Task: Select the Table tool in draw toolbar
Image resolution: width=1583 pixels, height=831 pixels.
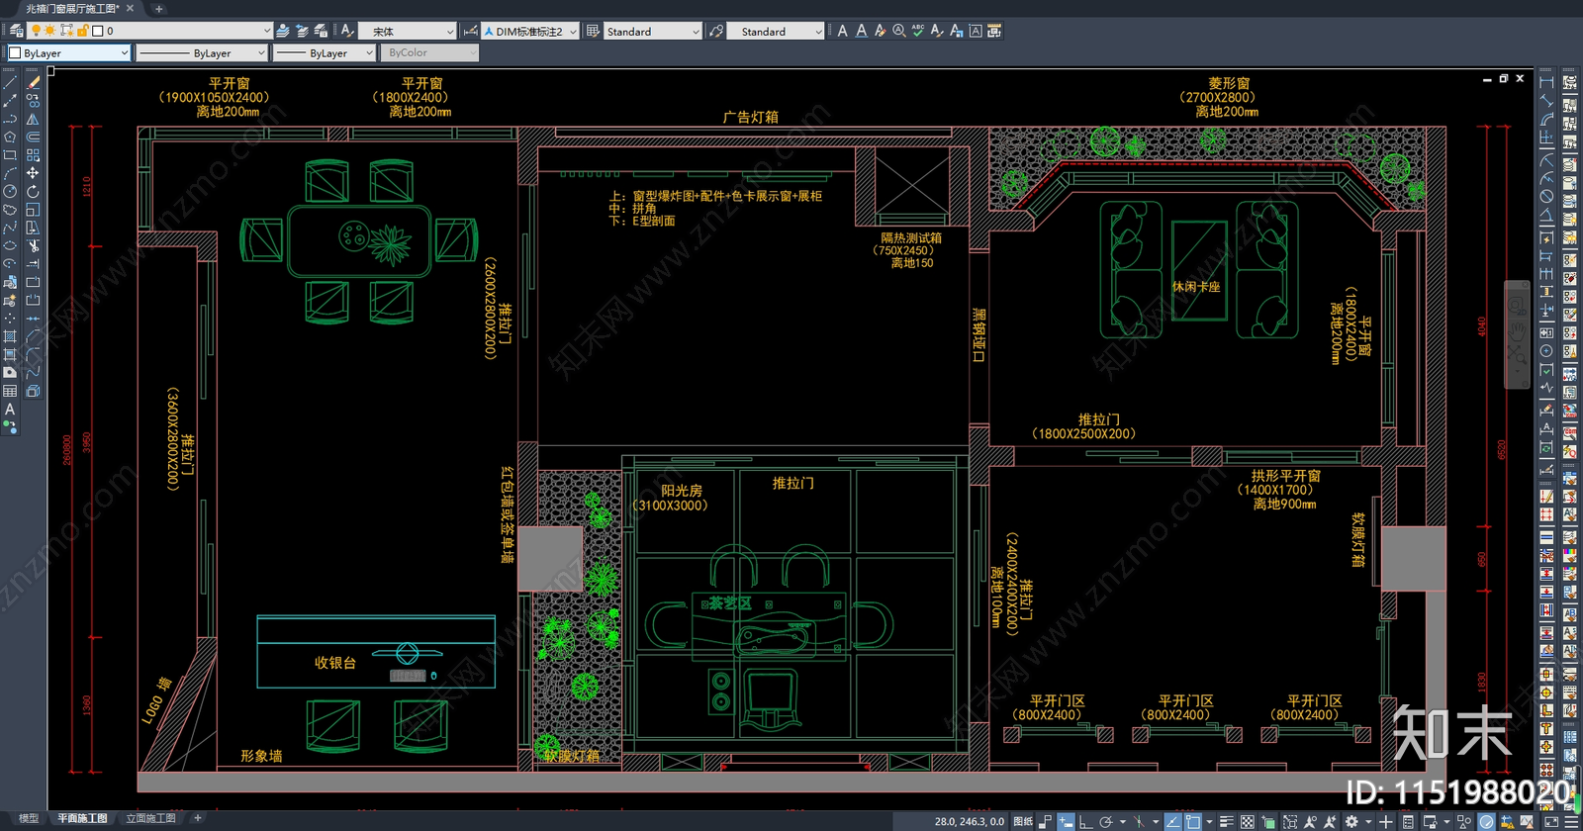Action: point(10,391)
